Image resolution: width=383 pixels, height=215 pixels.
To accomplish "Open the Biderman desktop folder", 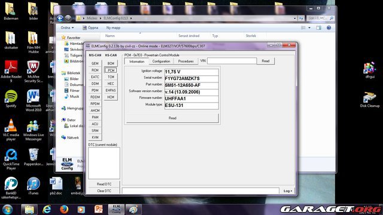I will coord(11,11).
